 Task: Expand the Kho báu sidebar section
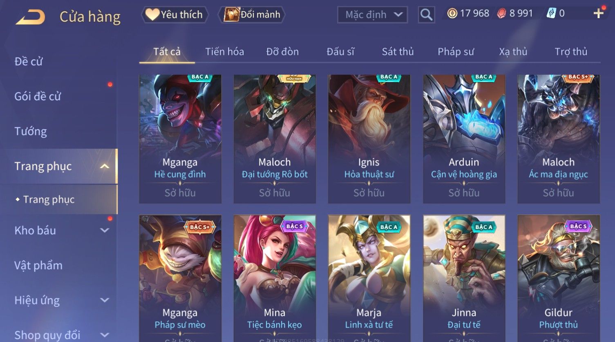105,230
